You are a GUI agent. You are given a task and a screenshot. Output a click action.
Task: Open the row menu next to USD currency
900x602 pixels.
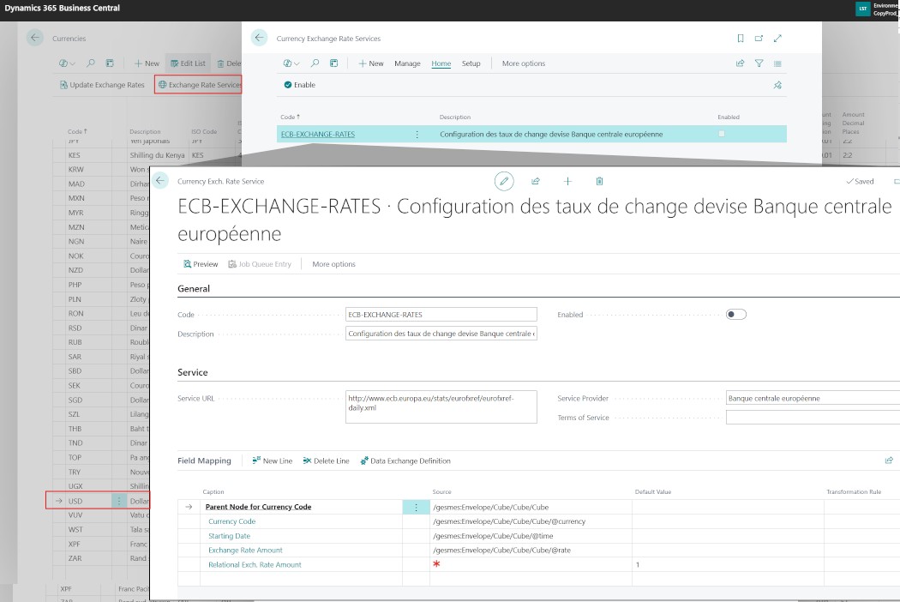coord(119,501)
